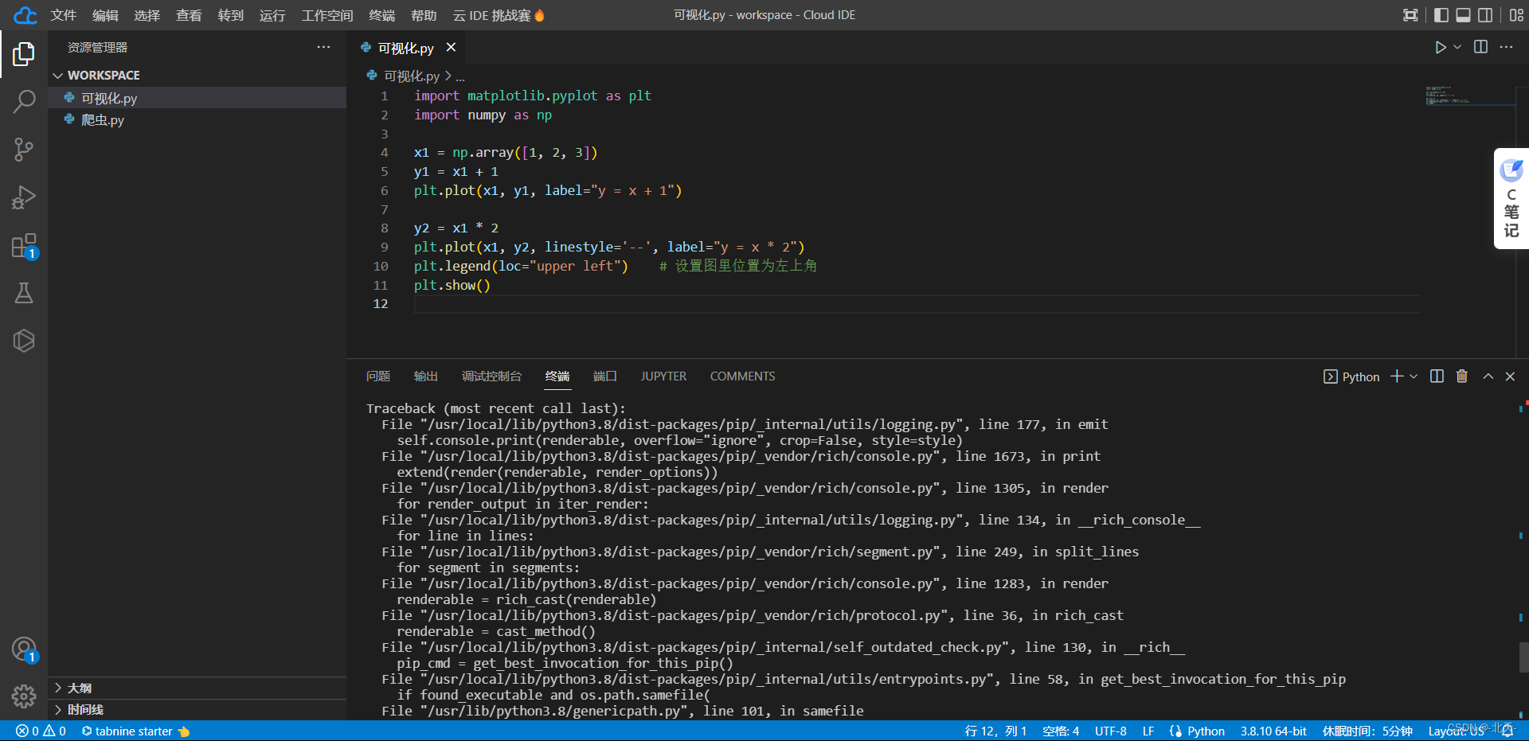1529x741 pixels.
Task: Toggle the bottom panel visibility
Action: pos(1463,15)
